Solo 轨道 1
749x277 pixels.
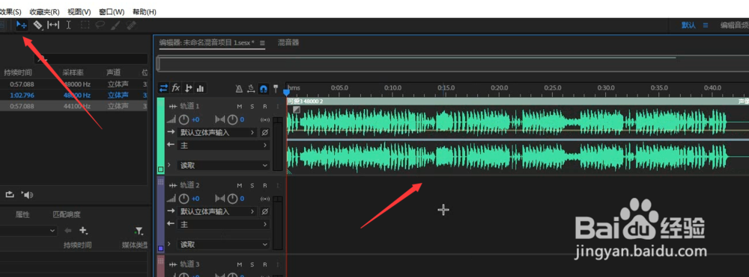252,106
